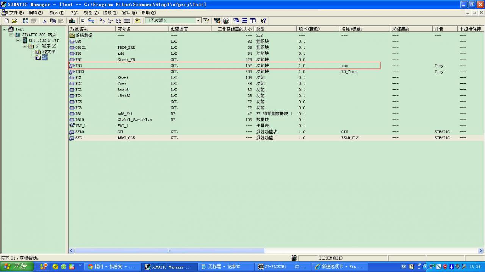Click the Open Project folder icon
Screen dimensions: 485x272
(15, 21)
